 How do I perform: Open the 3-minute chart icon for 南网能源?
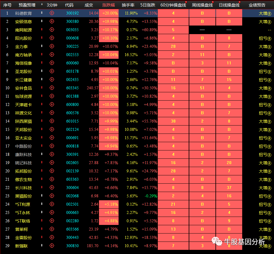(x=52, y=30)
